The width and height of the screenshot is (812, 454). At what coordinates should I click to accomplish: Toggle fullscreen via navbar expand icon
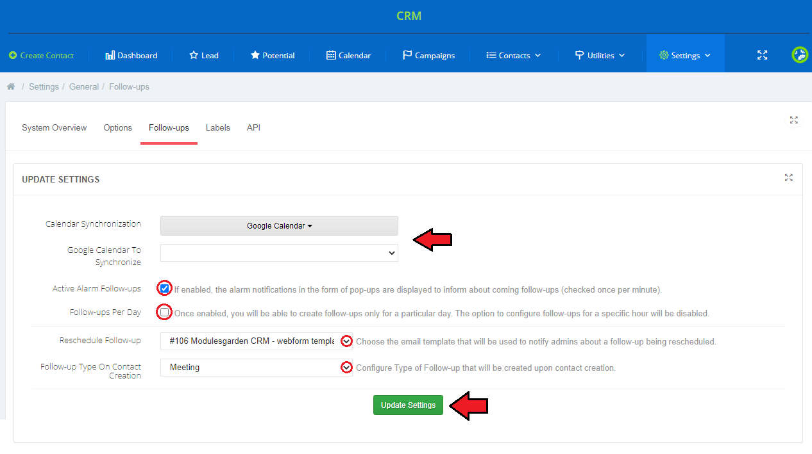pyautogui.click(x=762, y=55)
